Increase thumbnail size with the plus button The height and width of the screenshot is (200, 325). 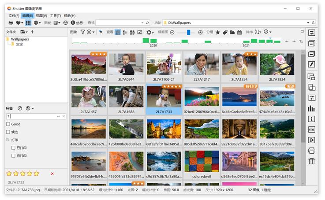[200, 32]
